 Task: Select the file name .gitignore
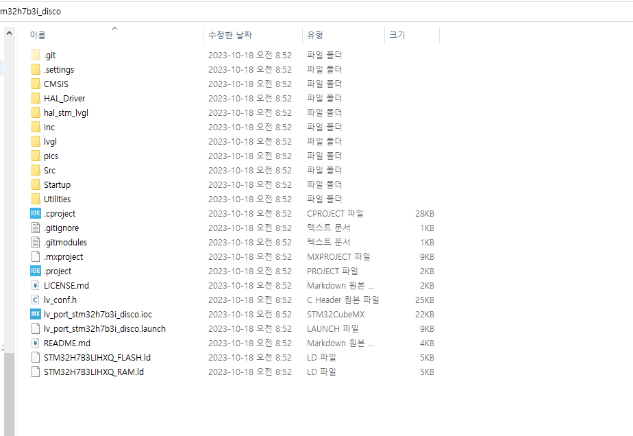coord(62,228)
